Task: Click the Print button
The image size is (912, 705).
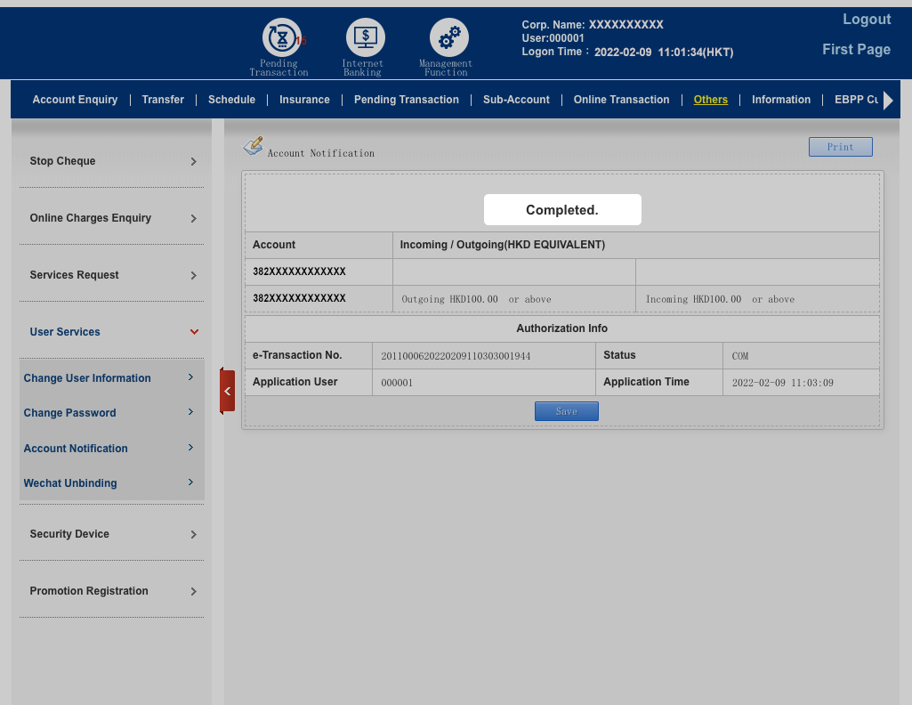Action: (x=840, y=147)
